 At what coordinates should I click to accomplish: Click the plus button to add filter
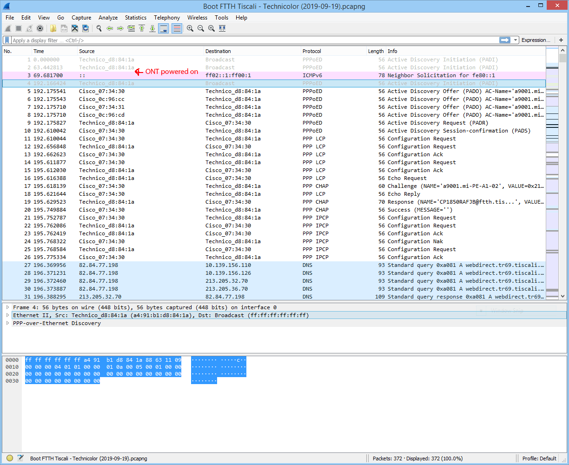(561, 40)
